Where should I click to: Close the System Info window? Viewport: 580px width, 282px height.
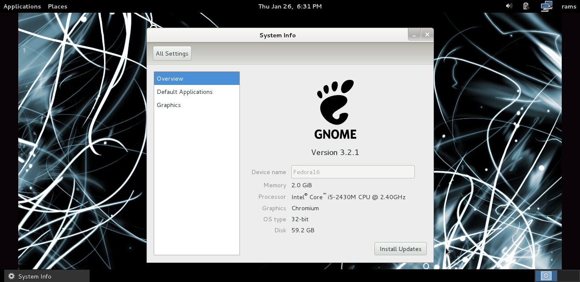tap(427, 35)
